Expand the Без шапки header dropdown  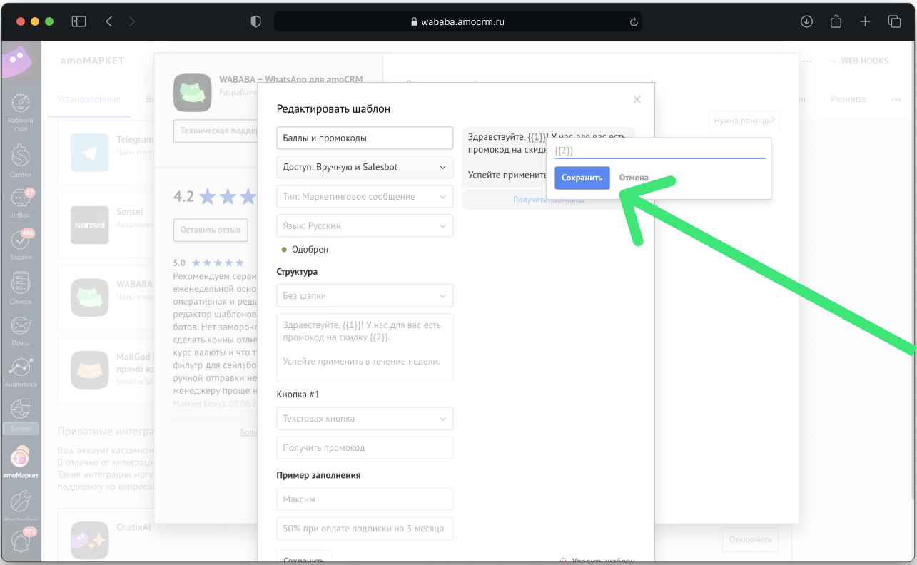pyautogui.click(x=365, y=295)
